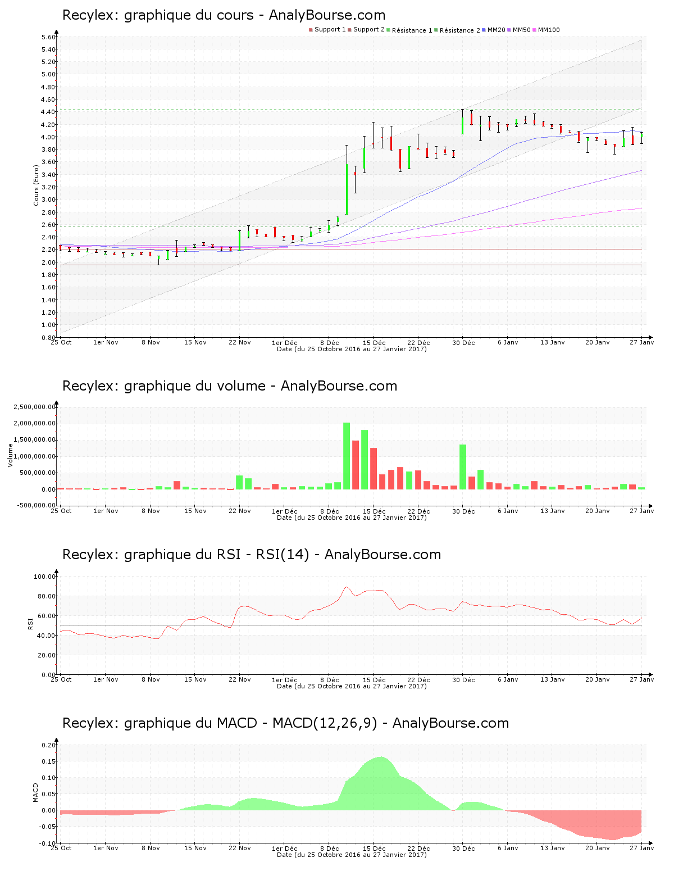The image size is (674, 871).
Task: Click the 0.20 value on MACD axis
Action: click(x=48, y=745)
